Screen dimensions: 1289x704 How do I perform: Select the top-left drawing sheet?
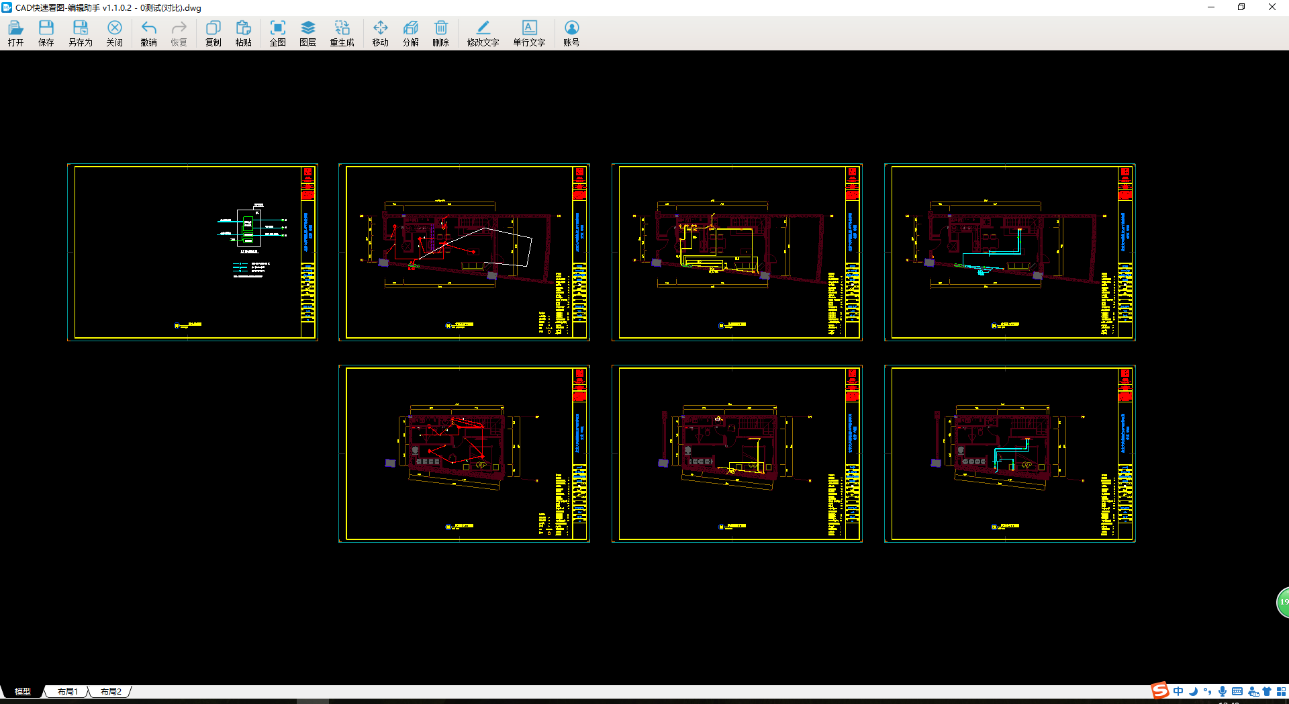[x=192, y=252]
